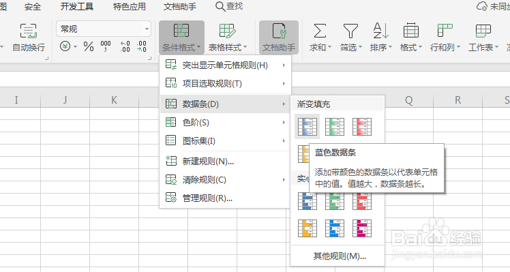Apply percent style format
This screenshot has width=510, height=272.
89,46
